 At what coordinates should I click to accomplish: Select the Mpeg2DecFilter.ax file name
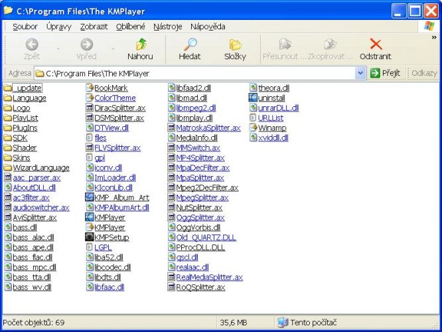click(207, 187)
